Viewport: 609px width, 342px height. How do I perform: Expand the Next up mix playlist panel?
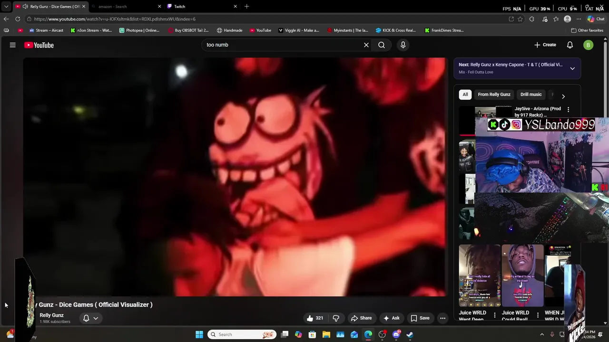[x=572, y=68]
